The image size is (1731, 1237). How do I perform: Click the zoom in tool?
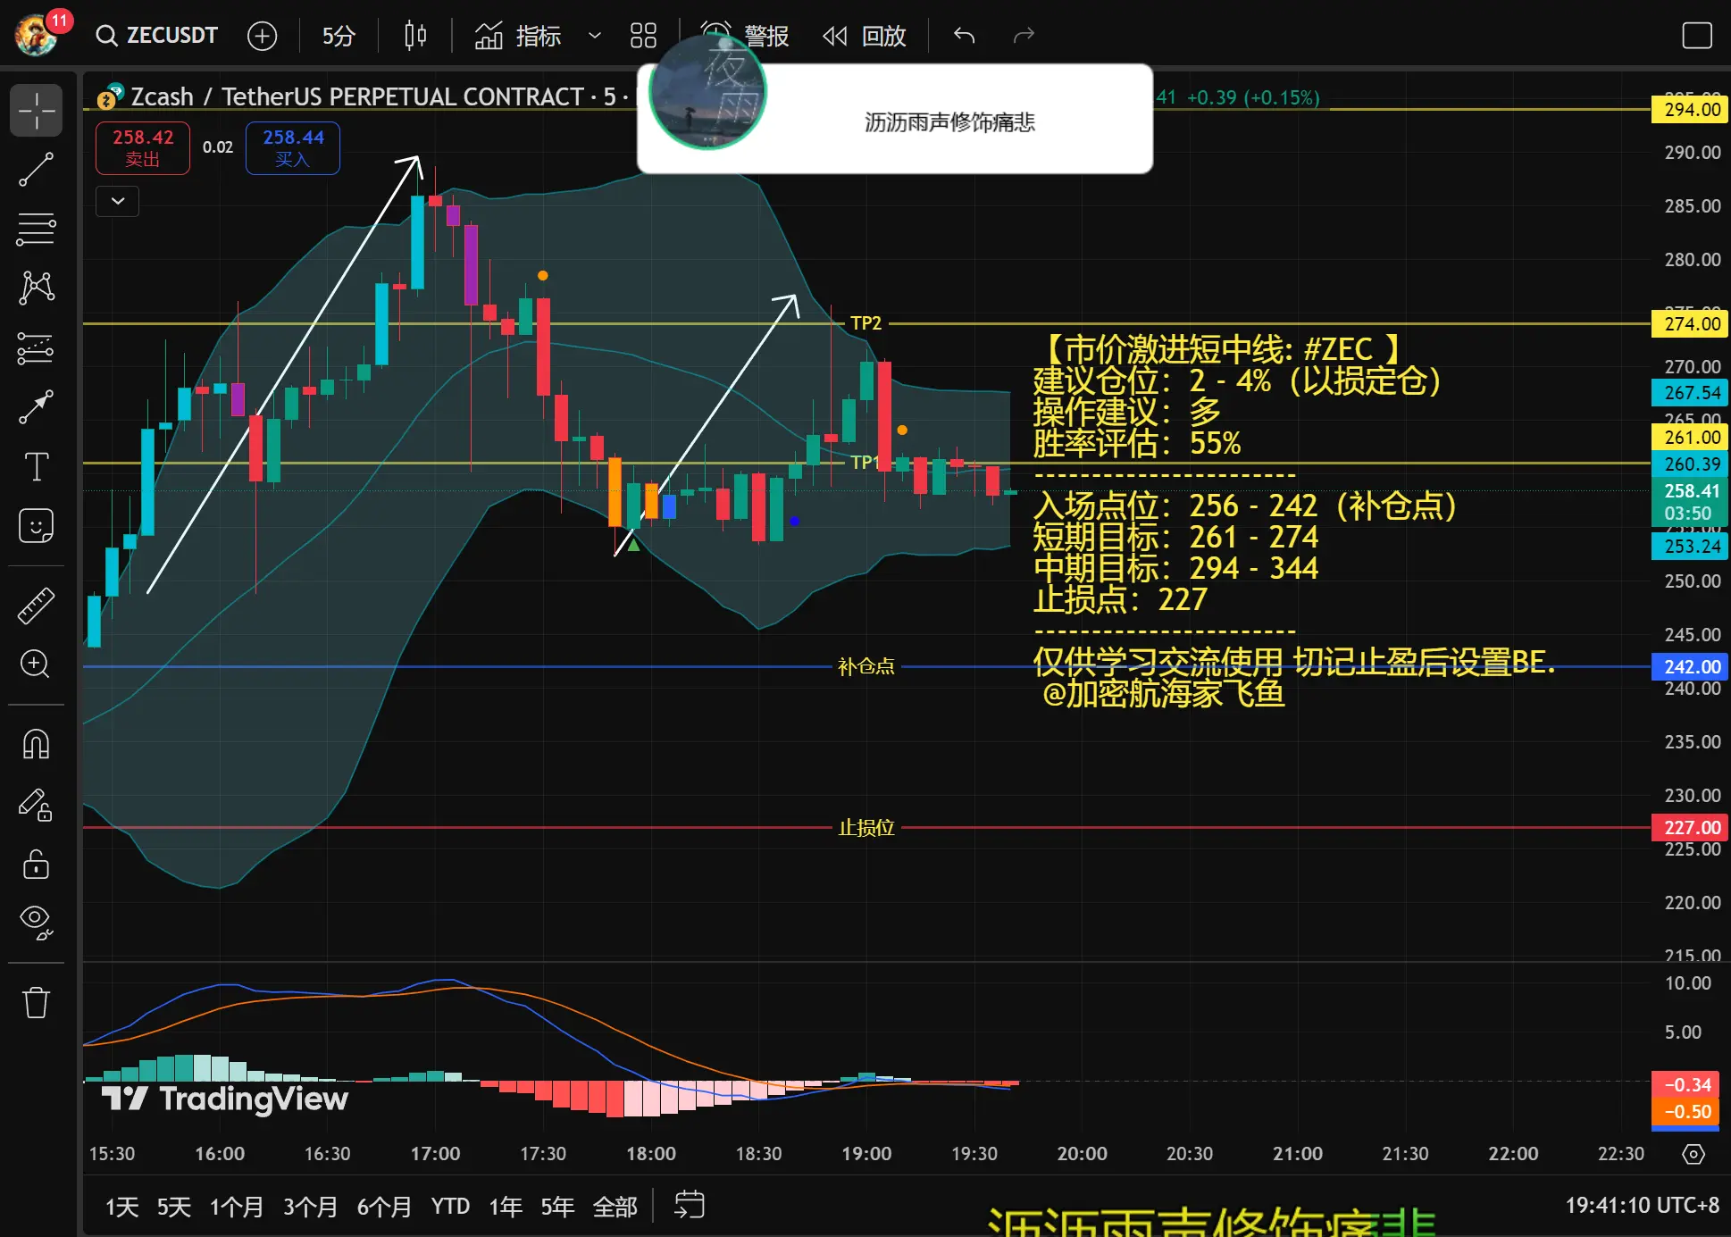36,664
